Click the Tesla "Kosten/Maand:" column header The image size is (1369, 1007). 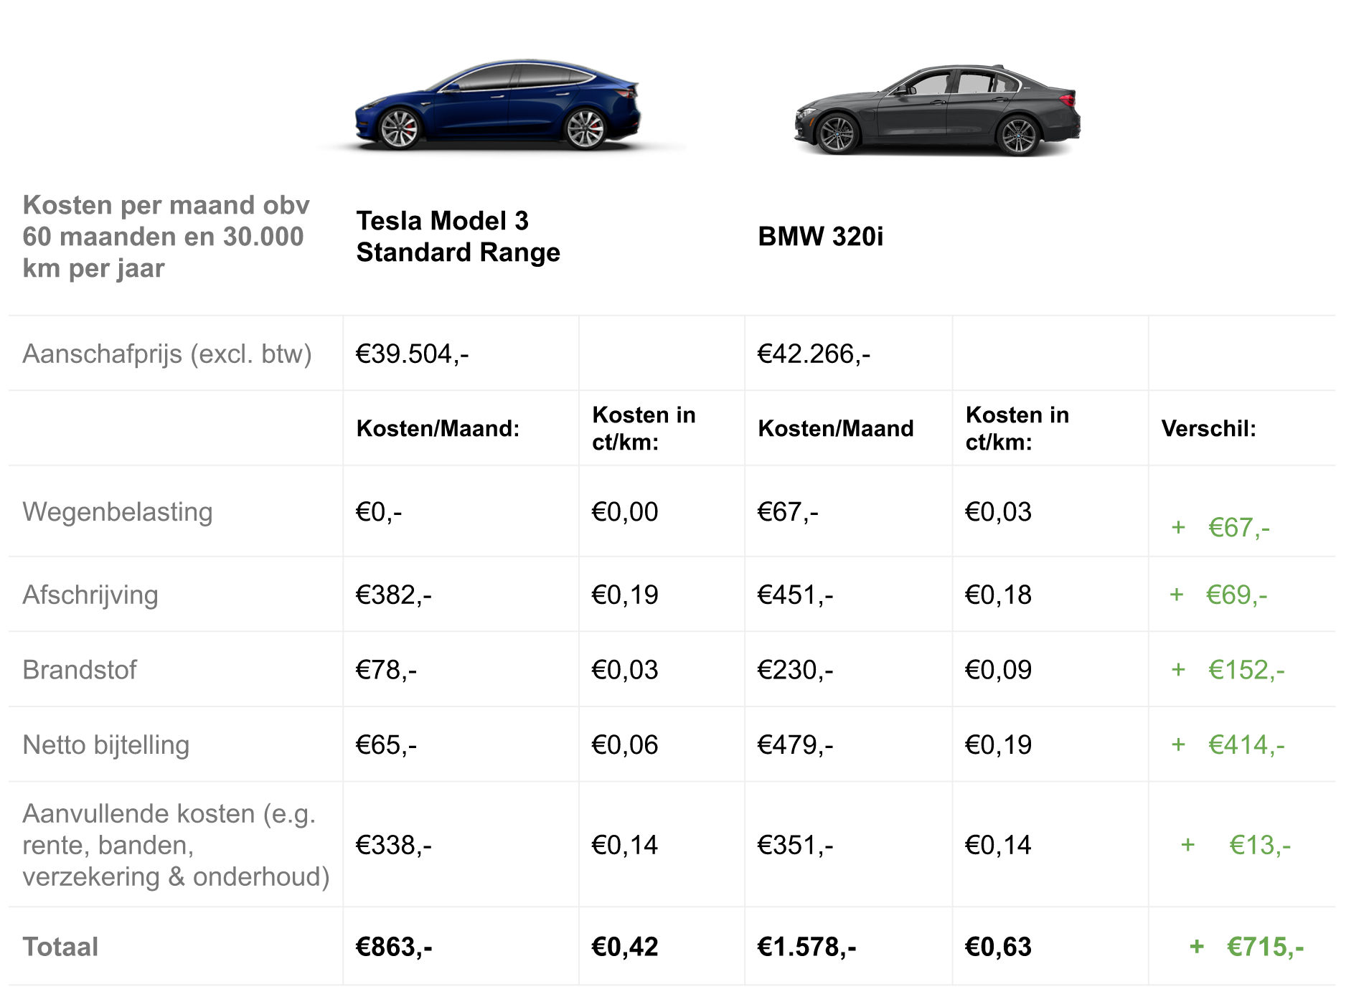(438, 428)
